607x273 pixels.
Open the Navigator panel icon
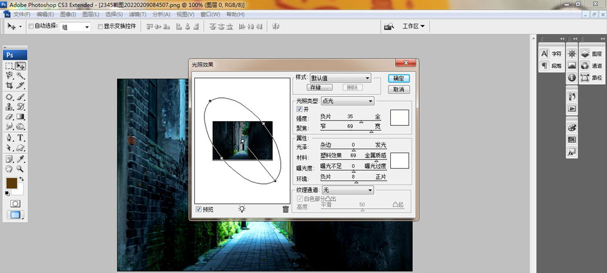(572, 54)
